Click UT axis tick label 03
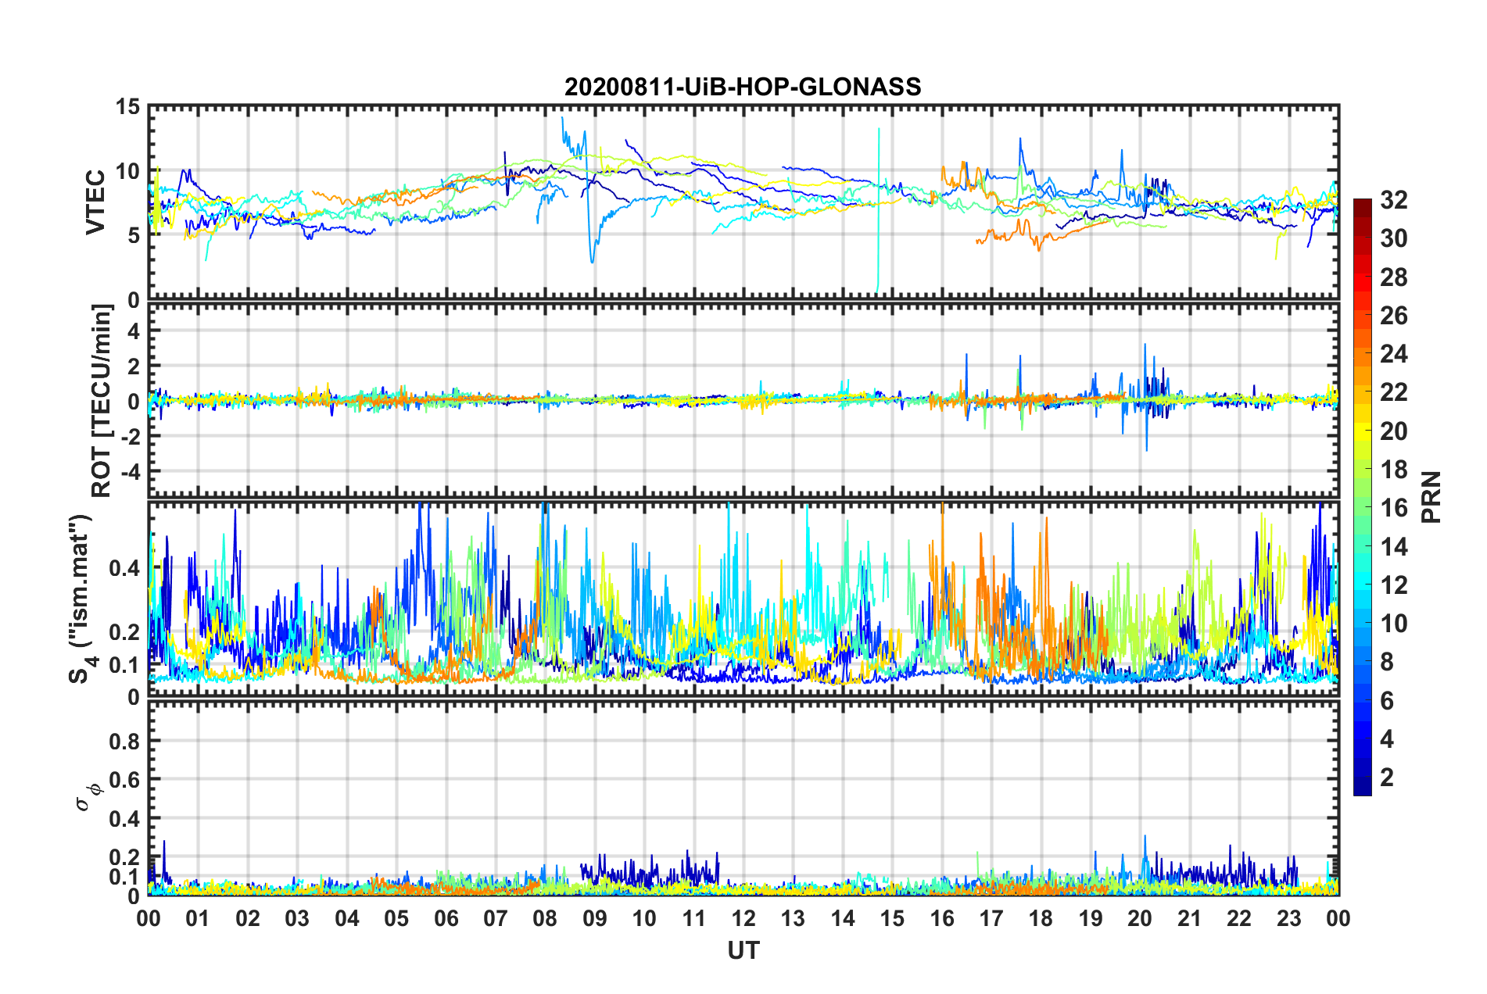This screenshot has height=994, width=1487. pos(297,918)
